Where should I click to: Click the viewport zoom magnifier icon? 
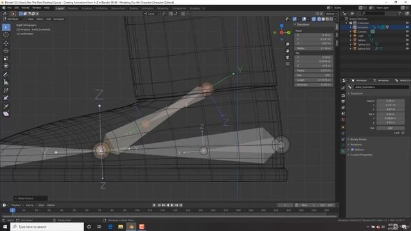(288, 44)
